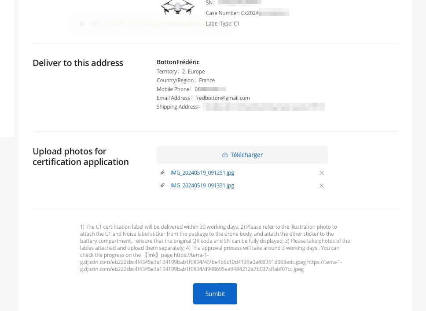Open IMG_20240519_091331.jpg file link

pos(202,186)
